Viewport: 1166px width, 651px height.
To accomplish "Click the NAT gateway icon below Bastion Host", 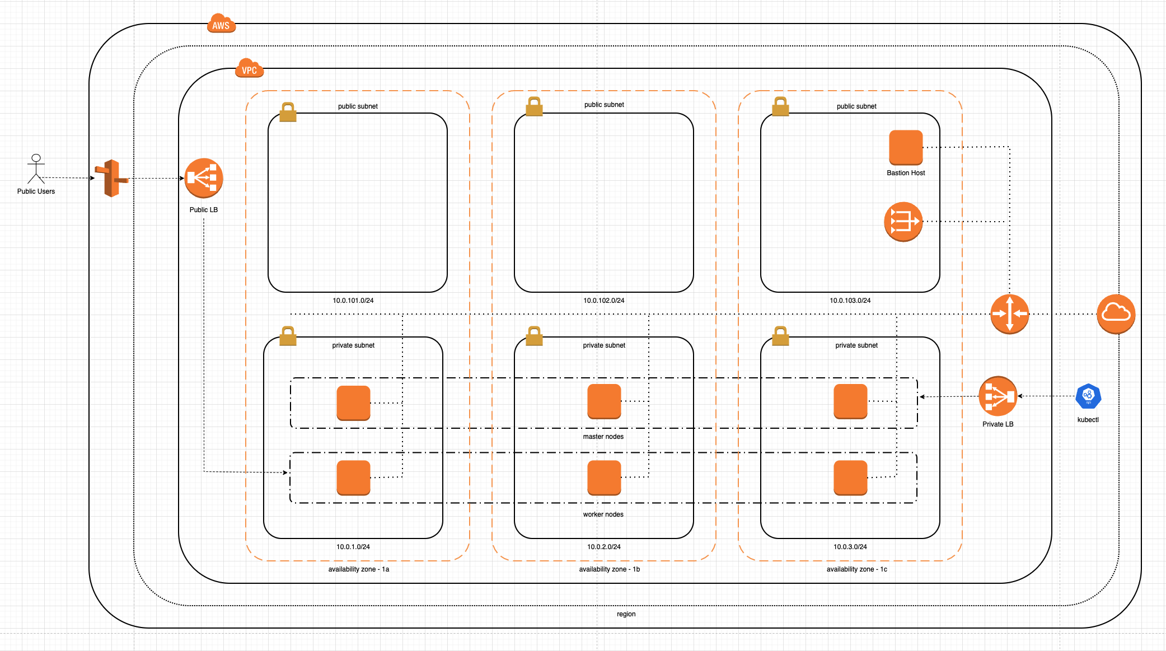I will (x=903, y=222).
